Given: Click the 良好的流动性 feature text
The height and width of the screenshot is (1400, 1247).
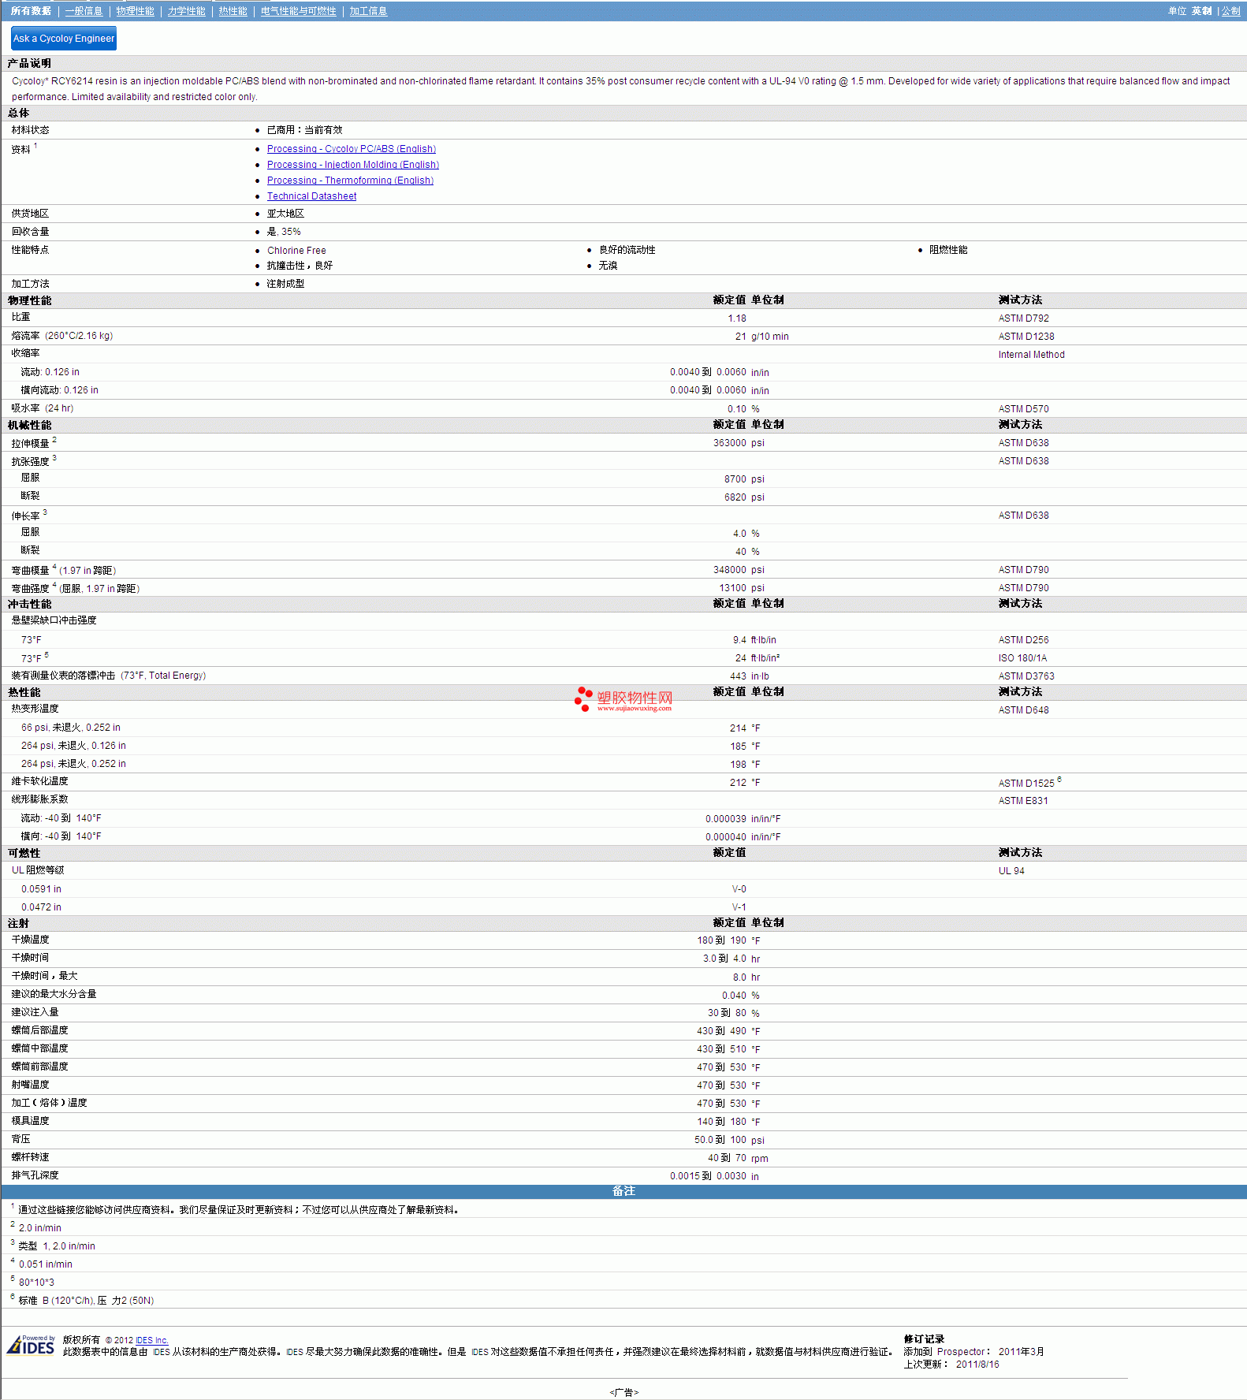Looking at the screenshot, I should 627,250.
